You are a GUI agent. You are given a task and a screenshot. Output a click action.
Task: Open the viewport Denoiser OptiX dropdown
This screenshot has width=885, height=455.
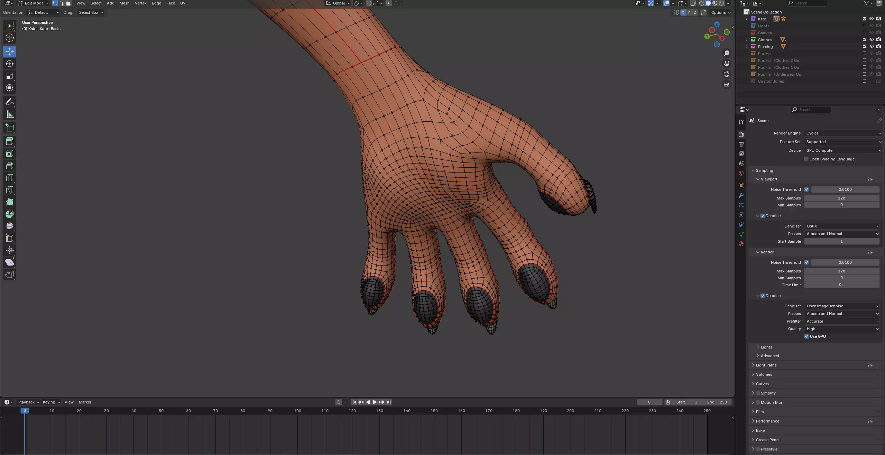(x=842, y=226)
